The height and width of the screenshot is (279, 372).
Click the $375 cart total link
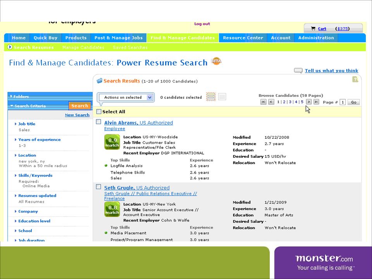click(x=342, y=29)
